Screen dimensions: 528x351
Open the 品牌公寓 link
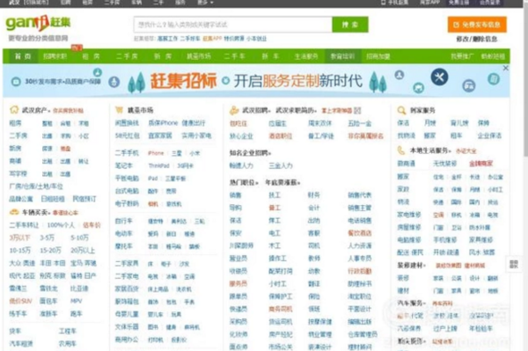coord(21,199)
